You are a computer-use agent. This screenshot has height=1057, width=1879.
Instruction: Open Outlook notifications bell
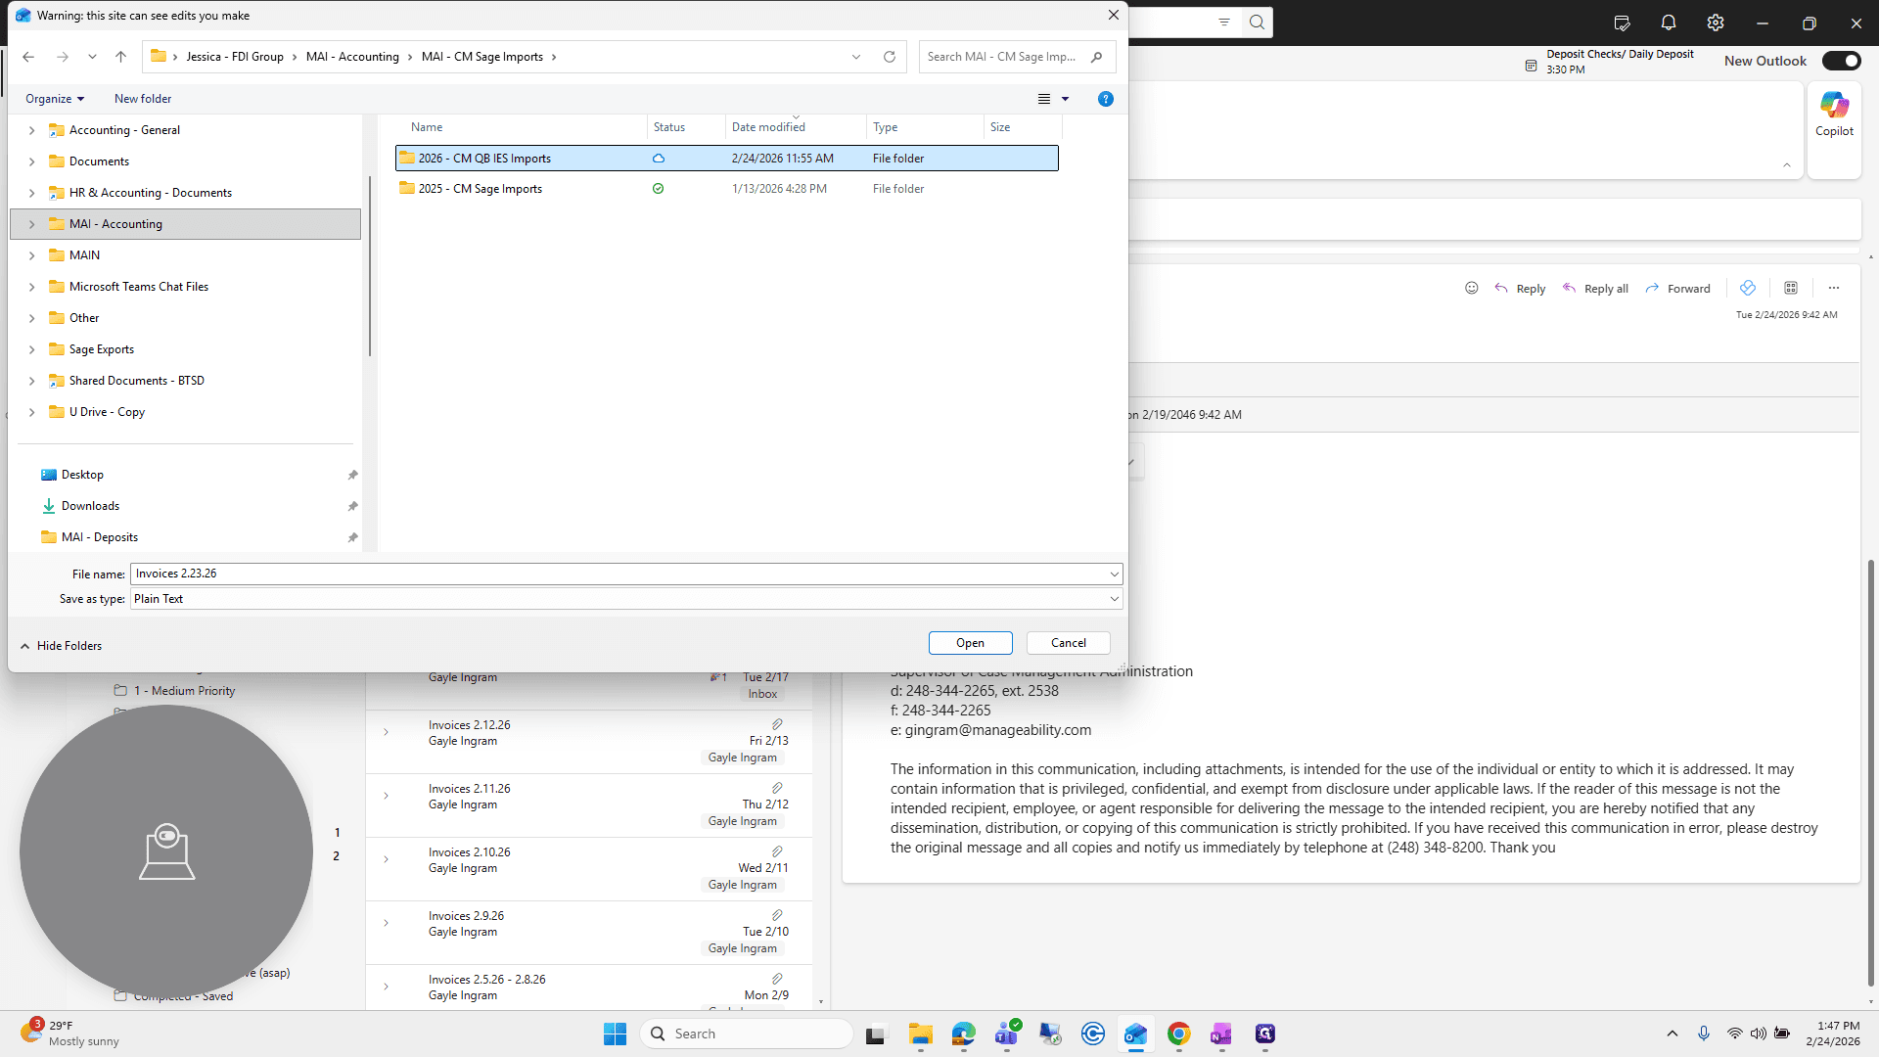coord(1669,23)
